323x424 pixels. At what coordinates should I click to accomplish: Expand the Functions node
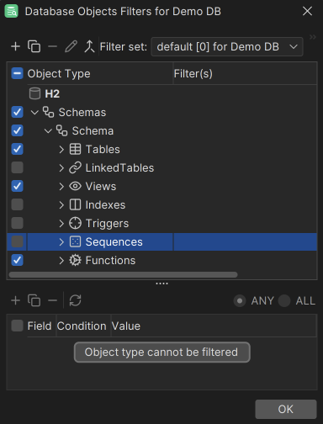click(x=61, y=261)
